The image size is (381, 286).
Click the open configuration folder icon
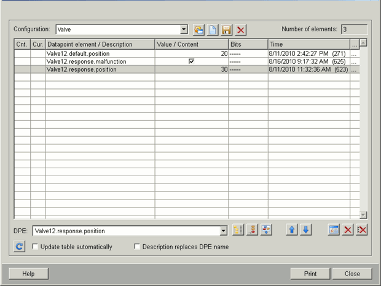pyautogui.click(x=198, y=30)
